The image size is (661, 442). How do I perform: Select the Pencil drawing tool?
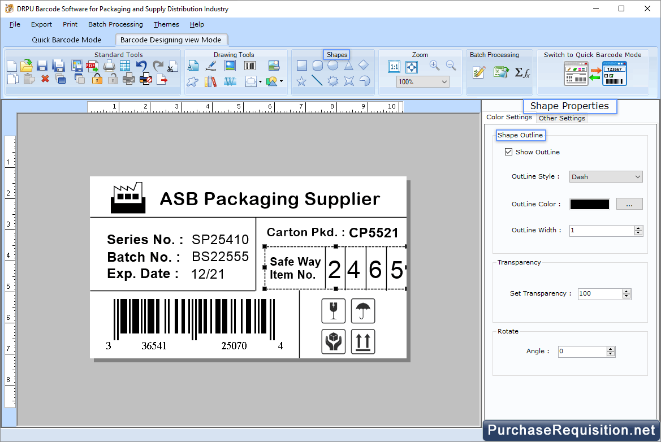(210, 66)
